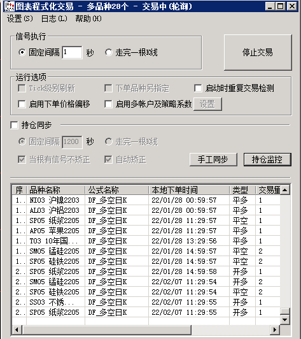The image size is (301, 339).
Task: Select the AL03 沪铝2203 row
Action: pyautogui.click(x=146, y=210)
